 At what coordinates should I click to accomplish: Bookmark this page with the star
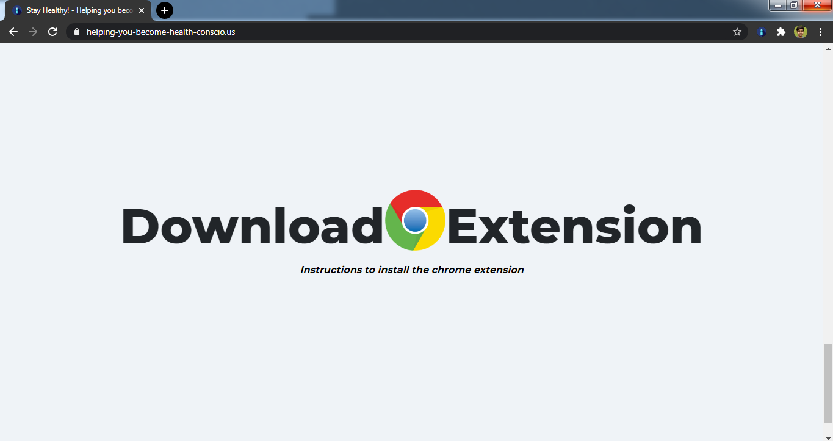point(737,32)
